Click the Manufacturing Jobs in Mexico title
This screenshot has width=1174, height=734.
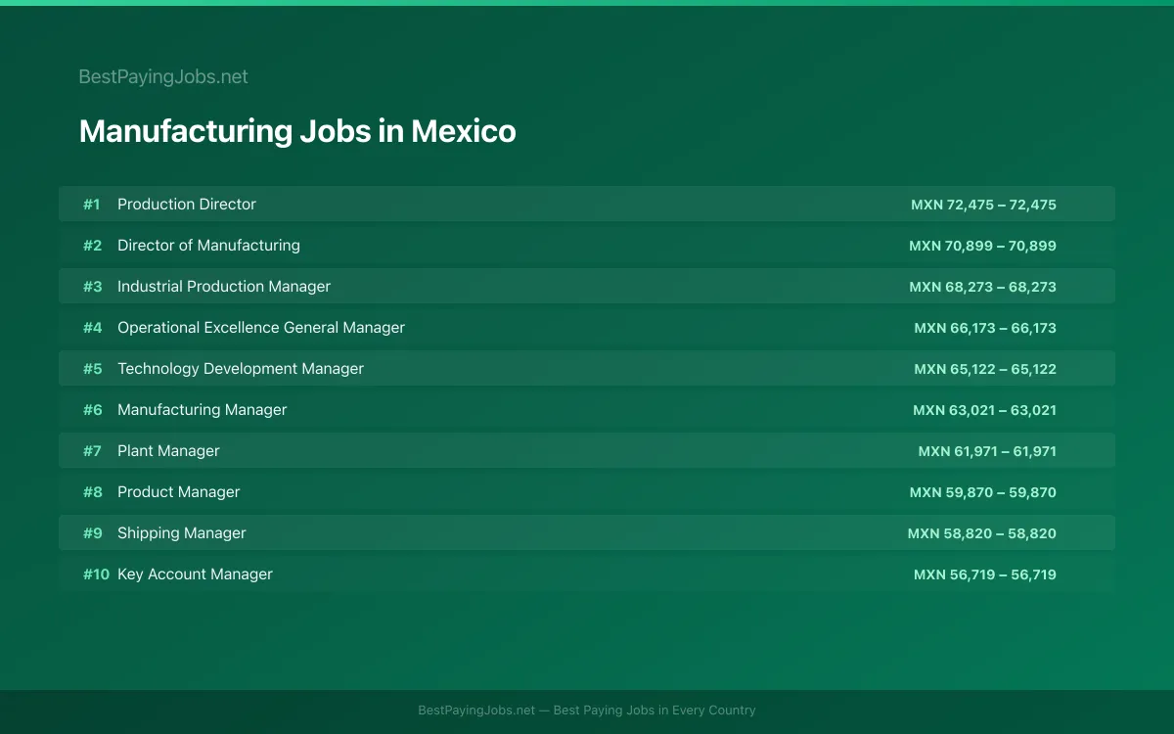pyautogui.click(x=297, y=131)
